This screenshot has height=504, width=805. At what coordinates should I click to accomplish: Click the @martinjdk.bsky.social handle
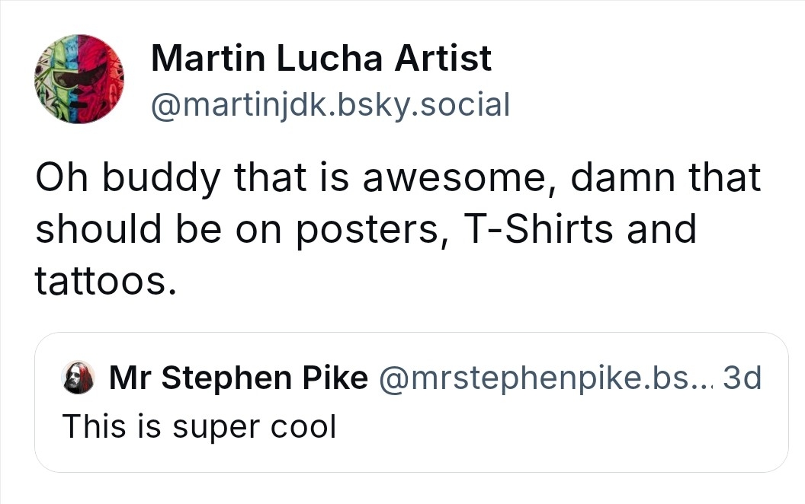pos(330,104)
